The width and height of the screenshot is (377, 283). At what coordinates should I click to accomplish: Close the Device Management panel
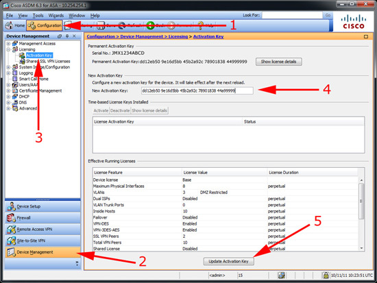click(74, 36)
